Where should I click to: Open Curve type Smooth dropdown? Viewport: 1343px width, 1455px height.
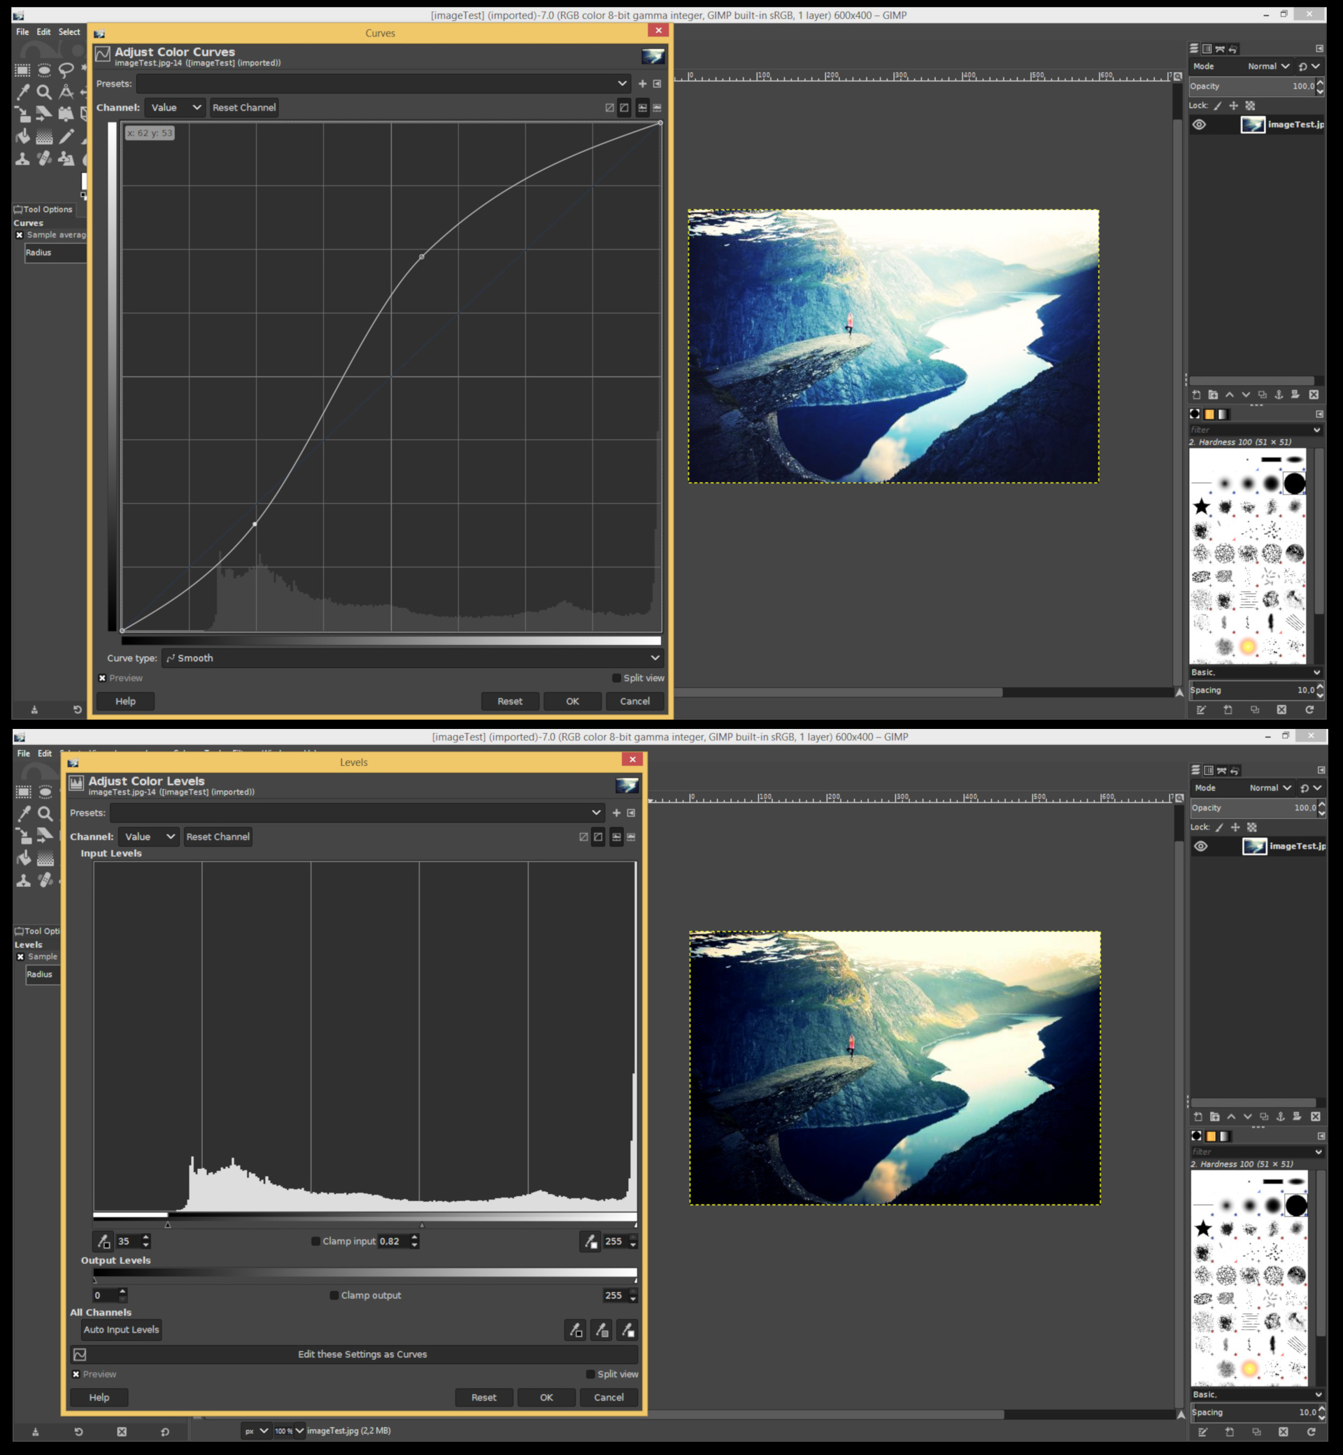pyautogui.click(x=412, y=658)
